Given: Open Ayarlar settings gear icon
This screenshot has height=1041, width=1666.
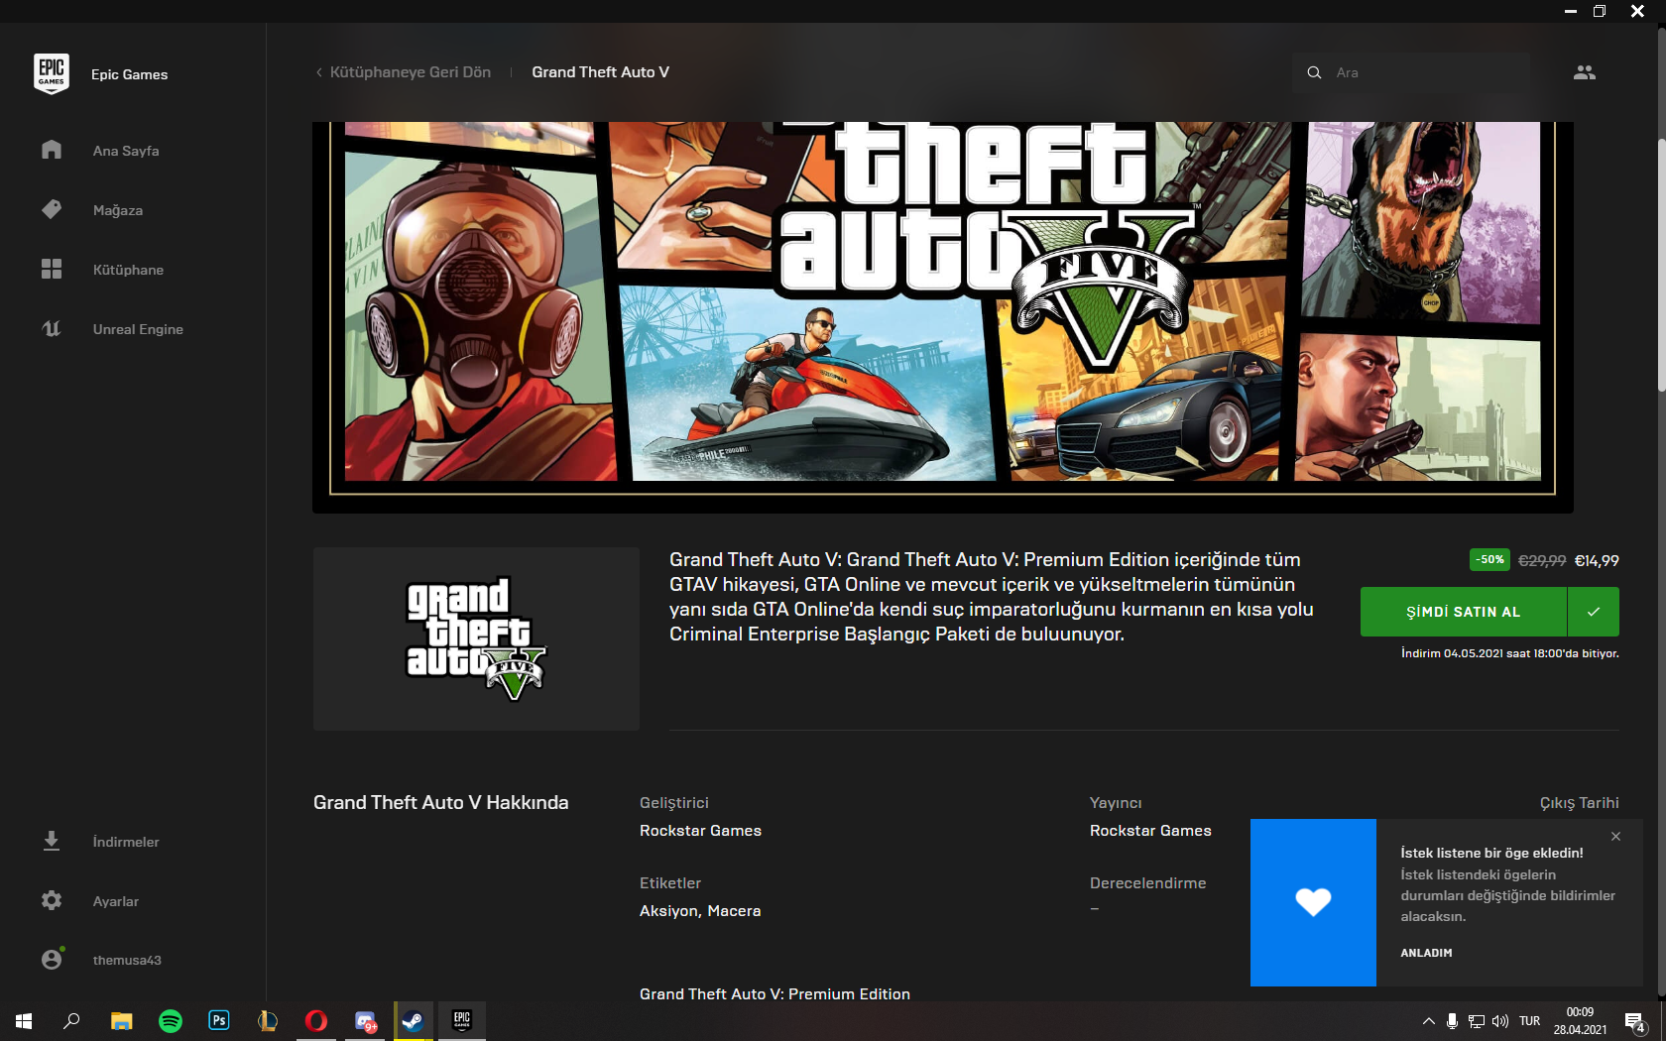Looking at the screenshot, I should point(52,900).
